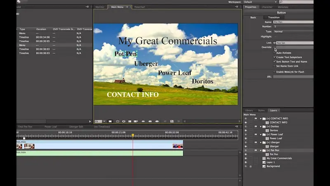This screenshot has height=186, width=330.
Task: Click the timeline playhead marker
Action: (133, 135)
